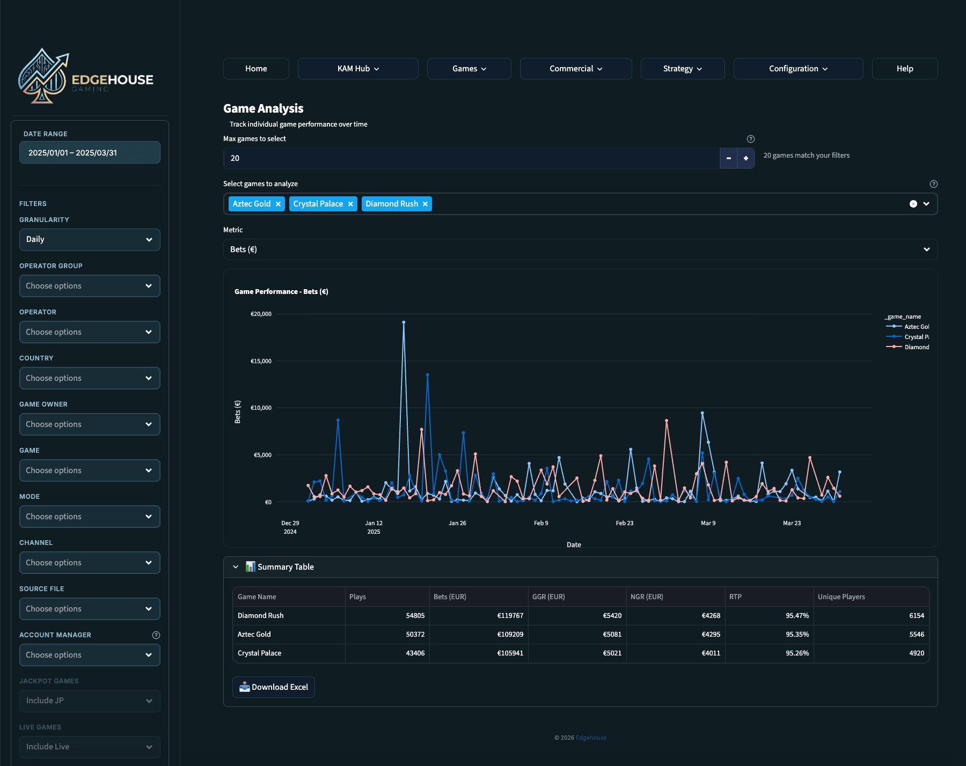
Task: Click the plus stepper for max games
Action: [x=745, y=158]
